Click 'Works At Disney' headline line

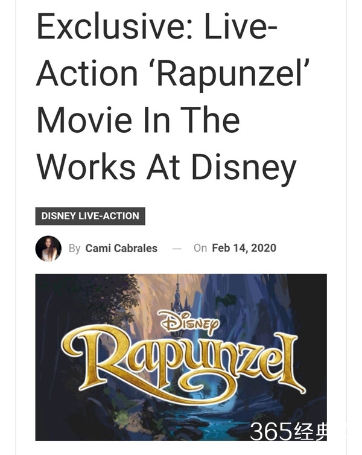(x=167, y=167)
